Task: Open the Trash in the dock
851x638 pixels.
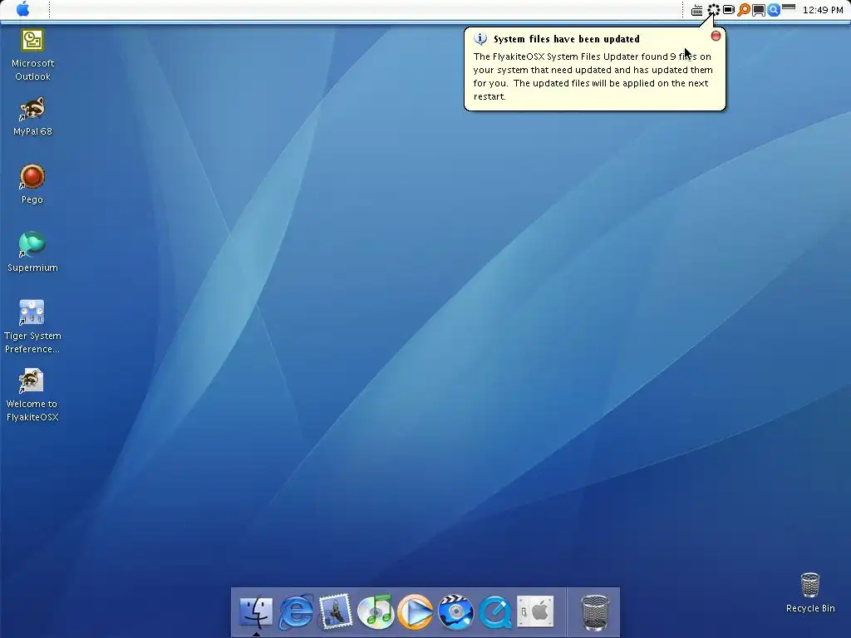Action: 595,612
